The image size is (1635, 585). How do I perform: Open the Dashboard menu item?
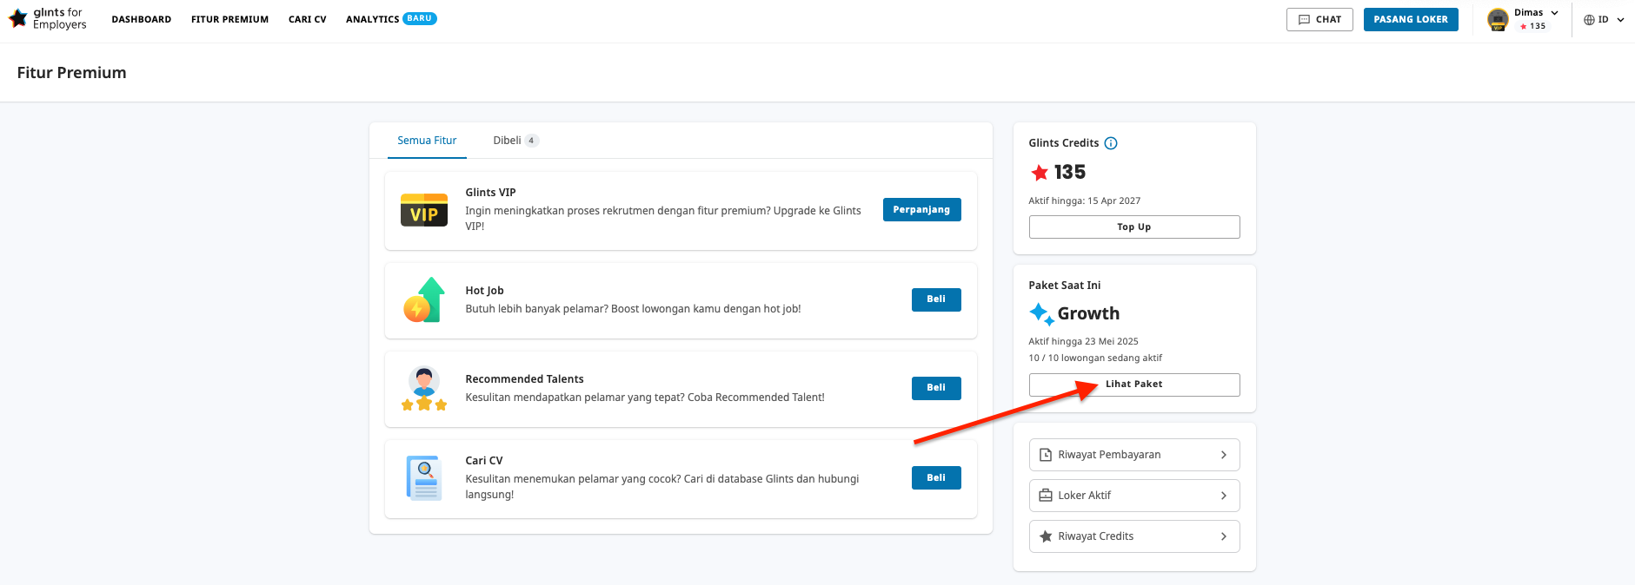142,19
